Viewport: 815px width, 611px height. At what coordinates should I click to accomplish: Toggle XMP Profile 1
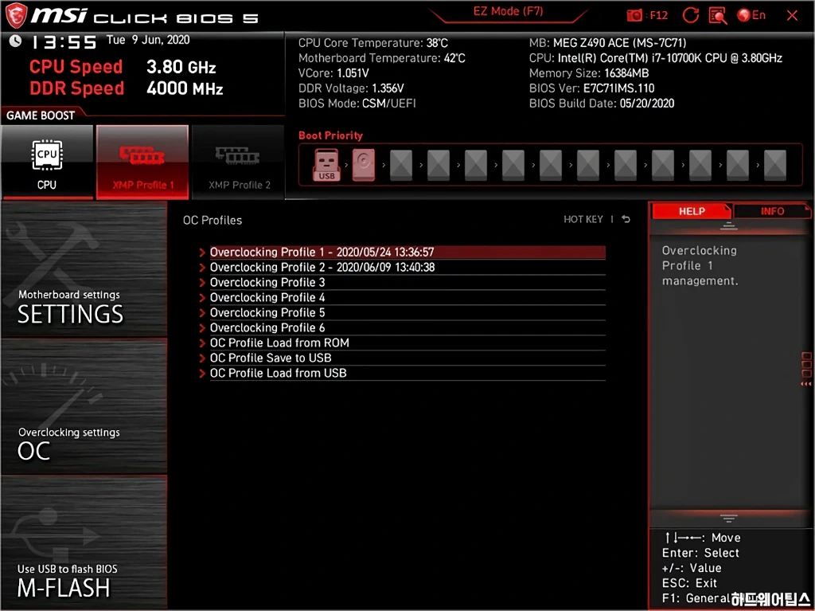pyautogui.click(x=142, y=162)
